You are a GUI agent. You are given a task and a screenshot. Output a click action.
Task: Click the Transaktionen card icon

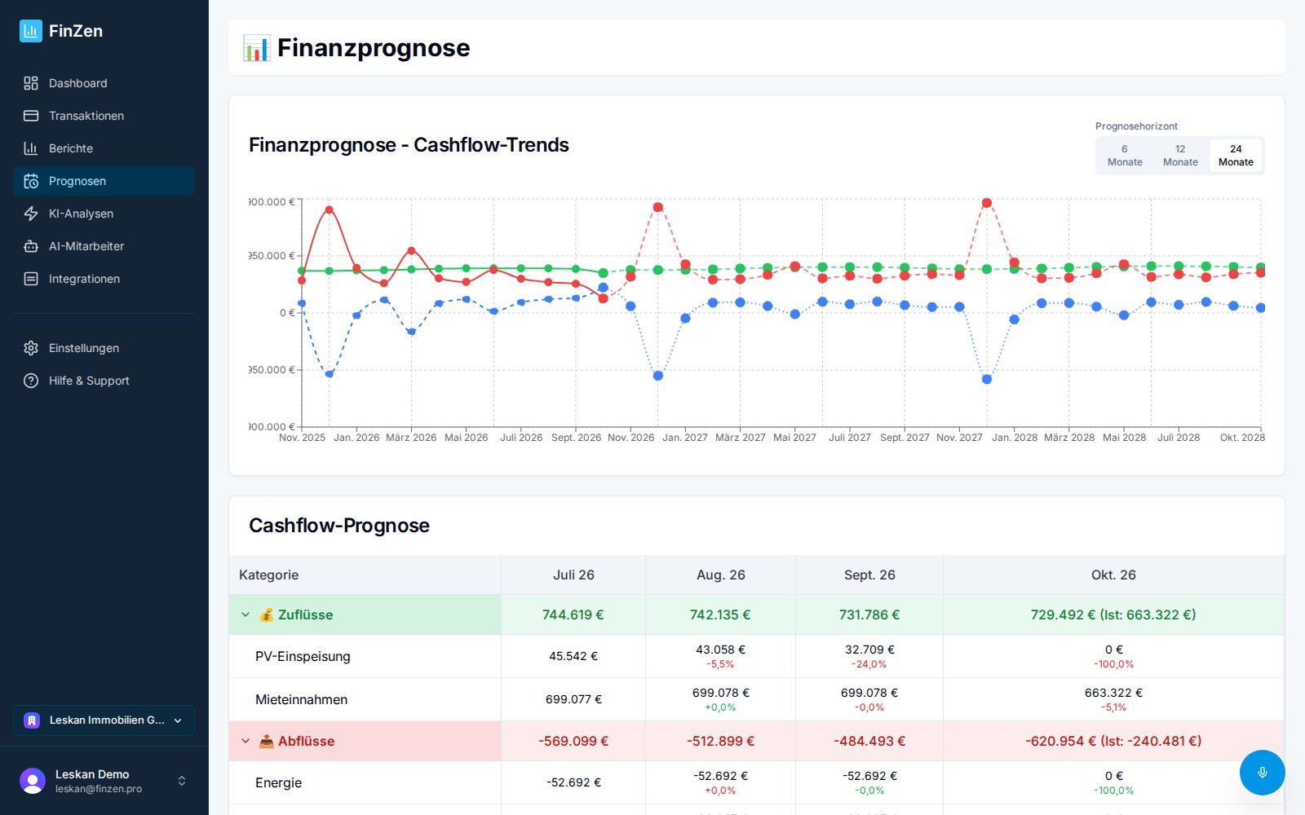point(31,116)
